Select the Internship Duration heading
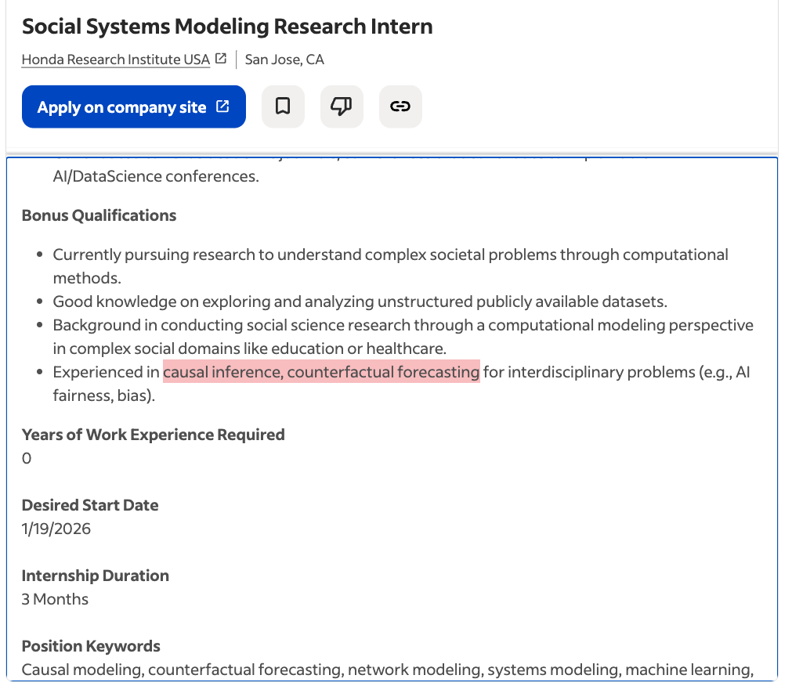The width and height of the screenshot is (792, 686). [96, 576]
